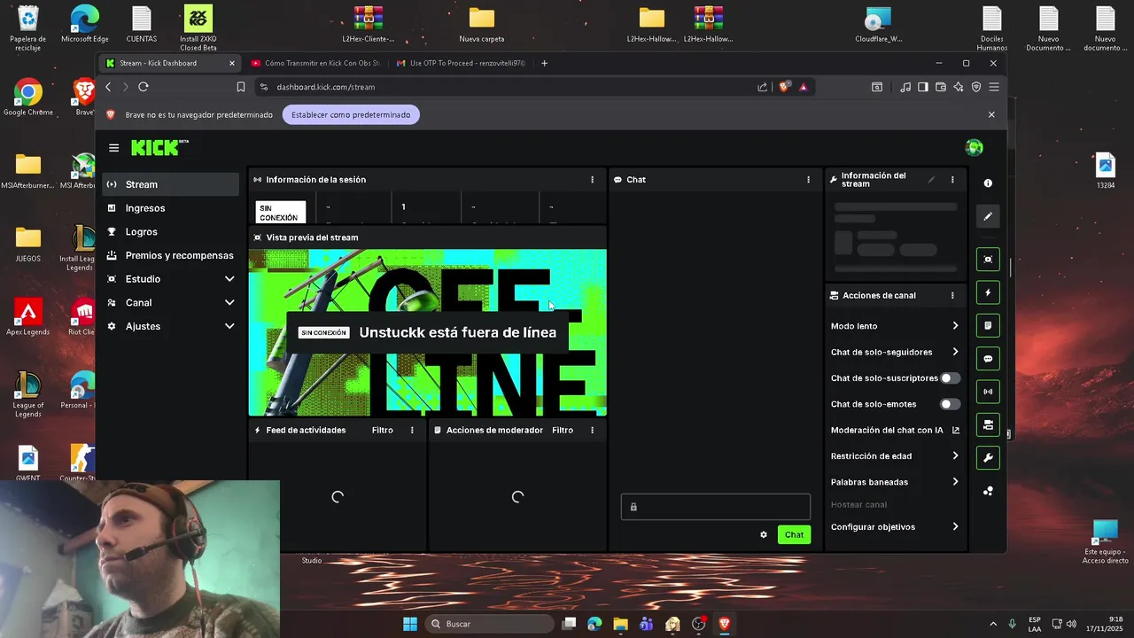Enable Chat de solo-suscriptores toggle
The width and height of the screenshot is (1134, 638).
pyautogui.click(x=950, y=378)
